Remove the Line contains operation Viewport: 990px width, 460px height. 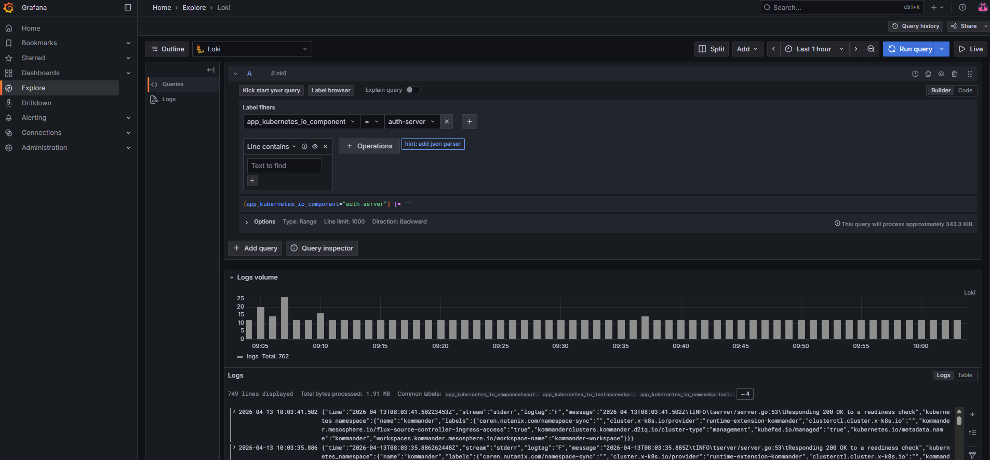325,147
